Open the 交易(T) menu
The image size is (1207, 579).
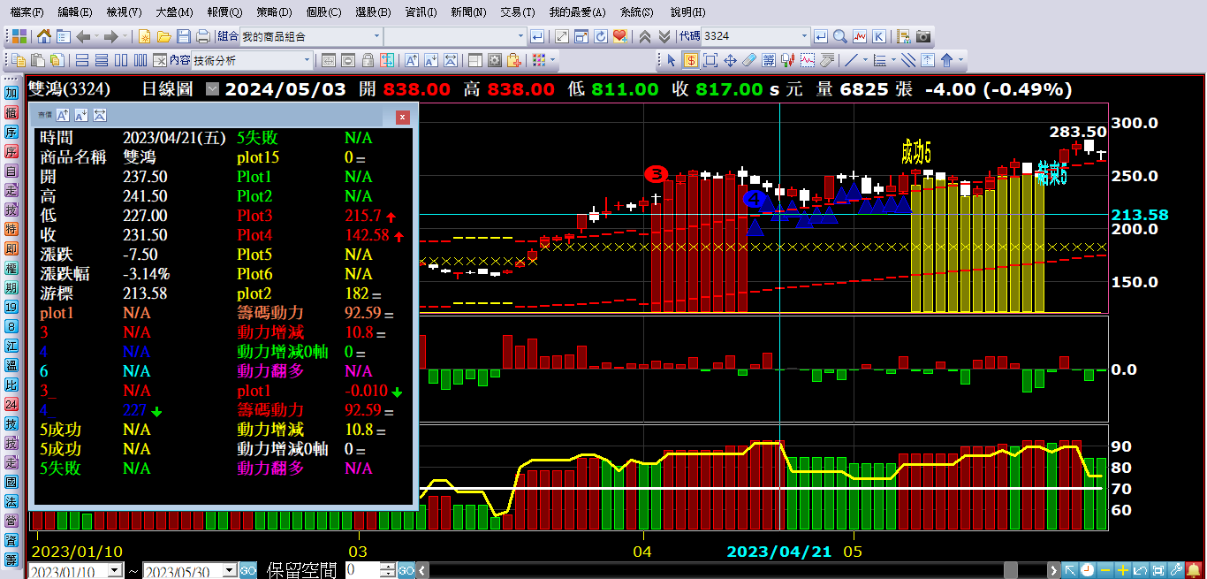pos(517,12)
